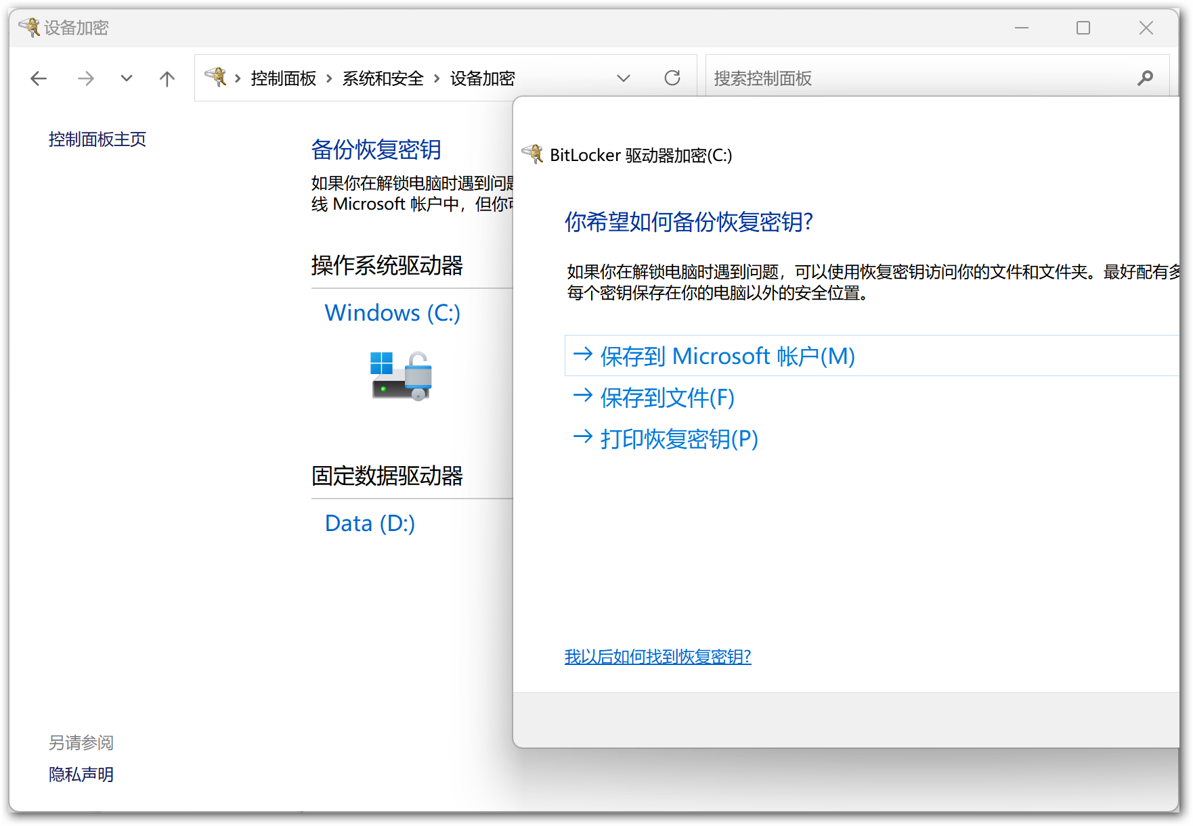Select 系统和安全 in the breadcrumb path

click(383, 78)
